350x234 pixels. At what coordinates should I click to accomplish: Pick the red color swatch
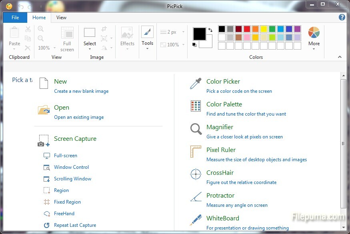[x=247, y=29]
